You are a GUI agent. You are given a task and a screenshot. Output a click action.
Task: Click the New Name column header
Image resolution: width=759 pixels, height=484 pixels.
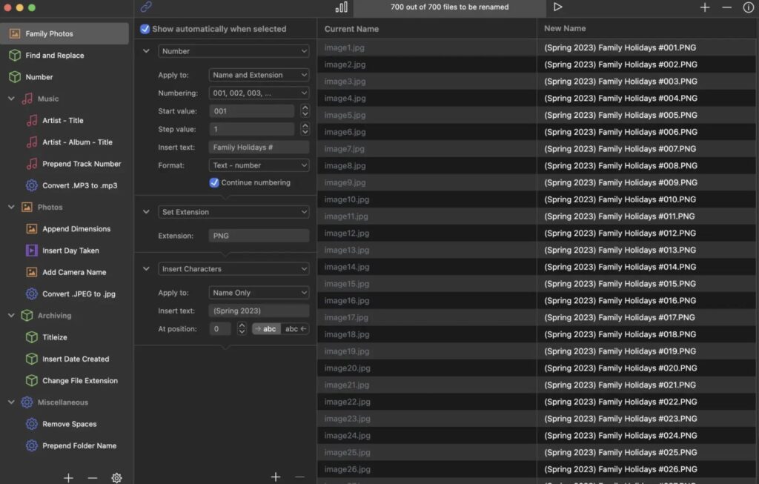565,29
